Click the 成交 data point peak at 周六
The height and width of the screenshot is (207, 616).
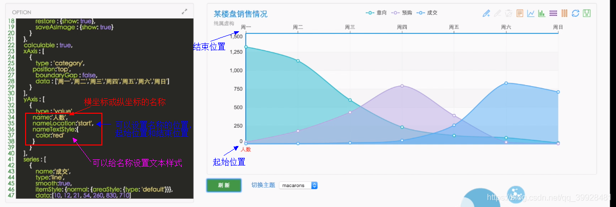point(506,83)
